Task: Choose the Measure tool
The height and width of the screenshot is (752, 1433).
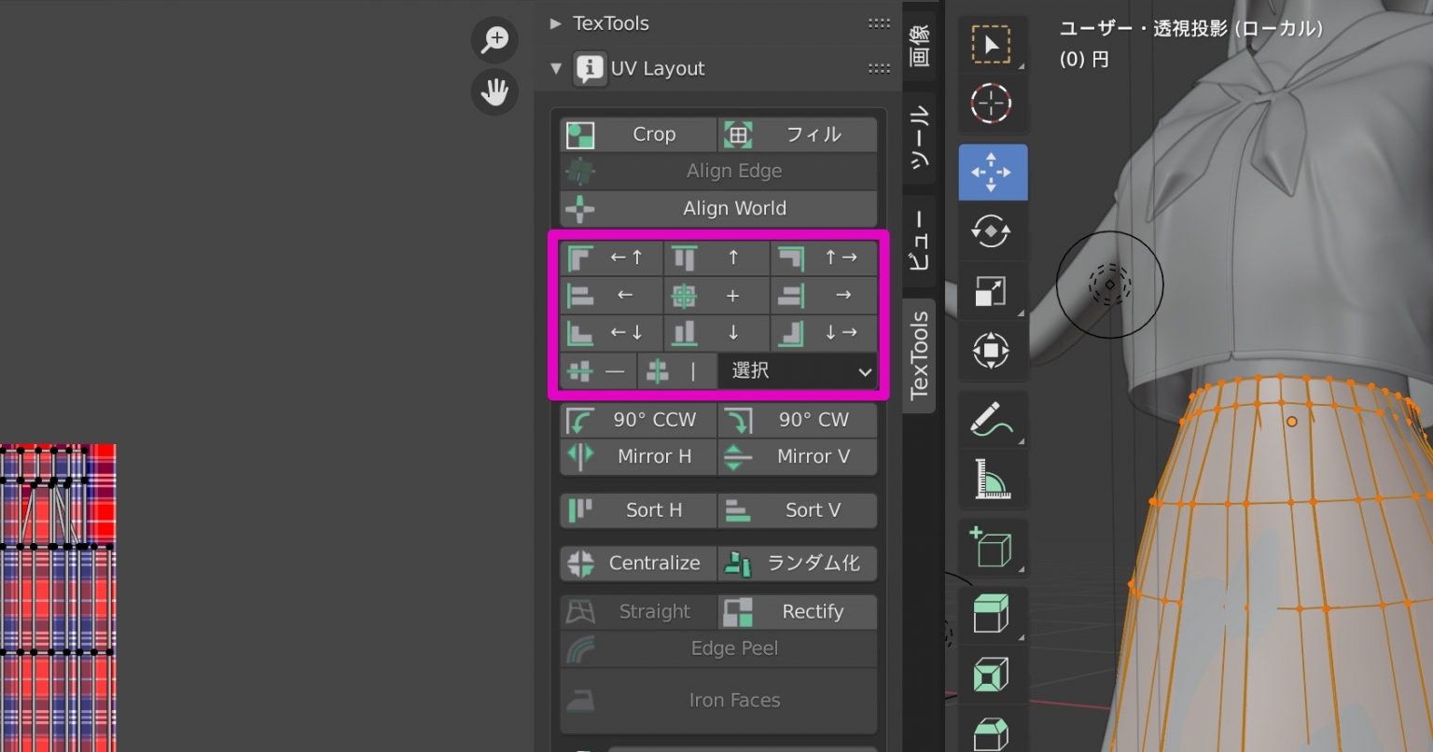Action: click(993, 480)
